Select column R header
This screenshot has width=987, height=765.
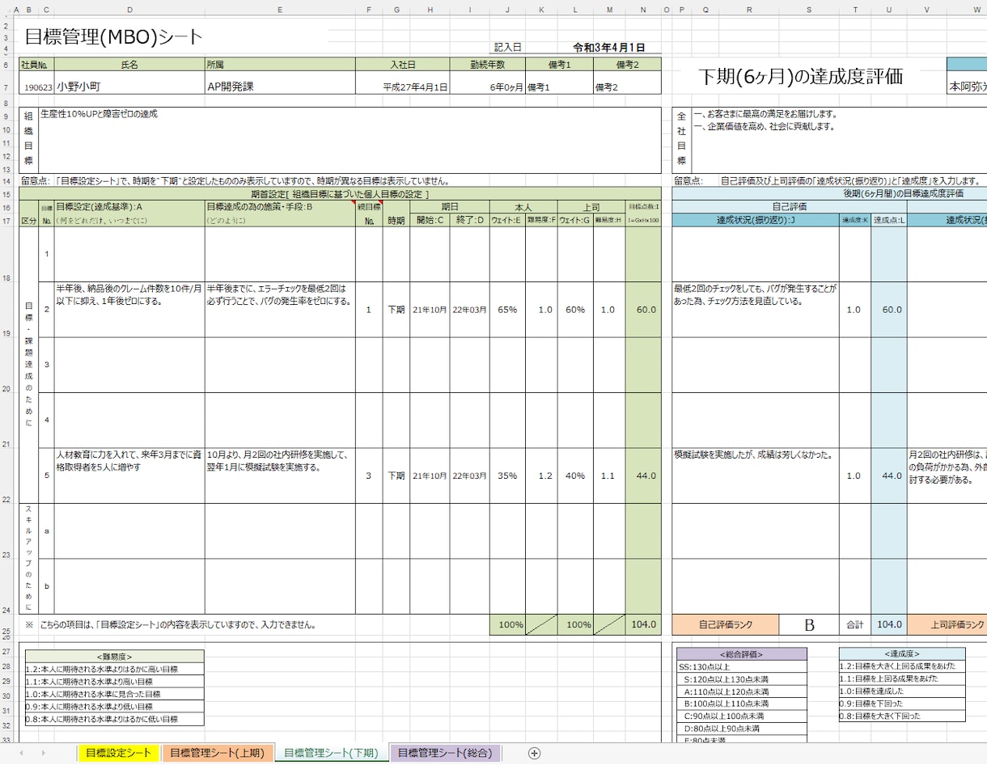tap(750, 10)
